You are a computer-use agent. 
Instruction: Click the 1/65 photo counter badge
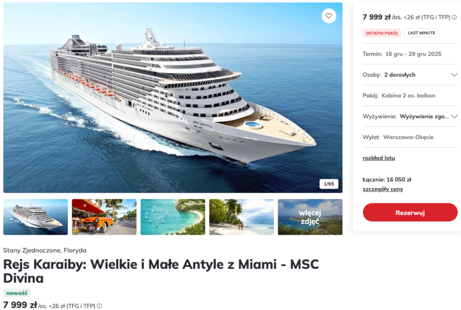[x=329, y=184]
